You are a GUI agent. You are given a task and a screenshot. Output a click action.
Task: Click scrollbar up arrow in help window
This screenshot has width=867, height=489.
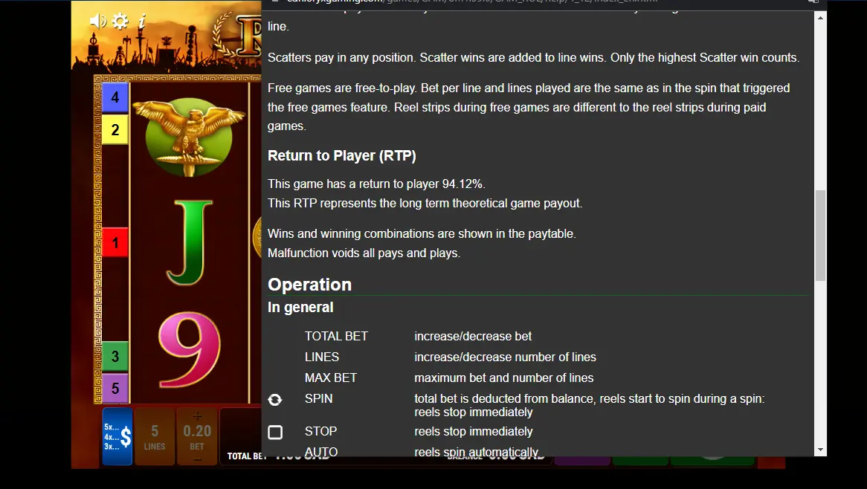[x=821, y=18]
